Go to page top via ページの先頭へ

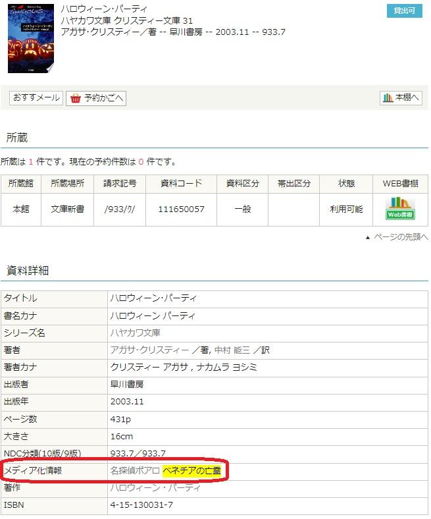[401, 237]
